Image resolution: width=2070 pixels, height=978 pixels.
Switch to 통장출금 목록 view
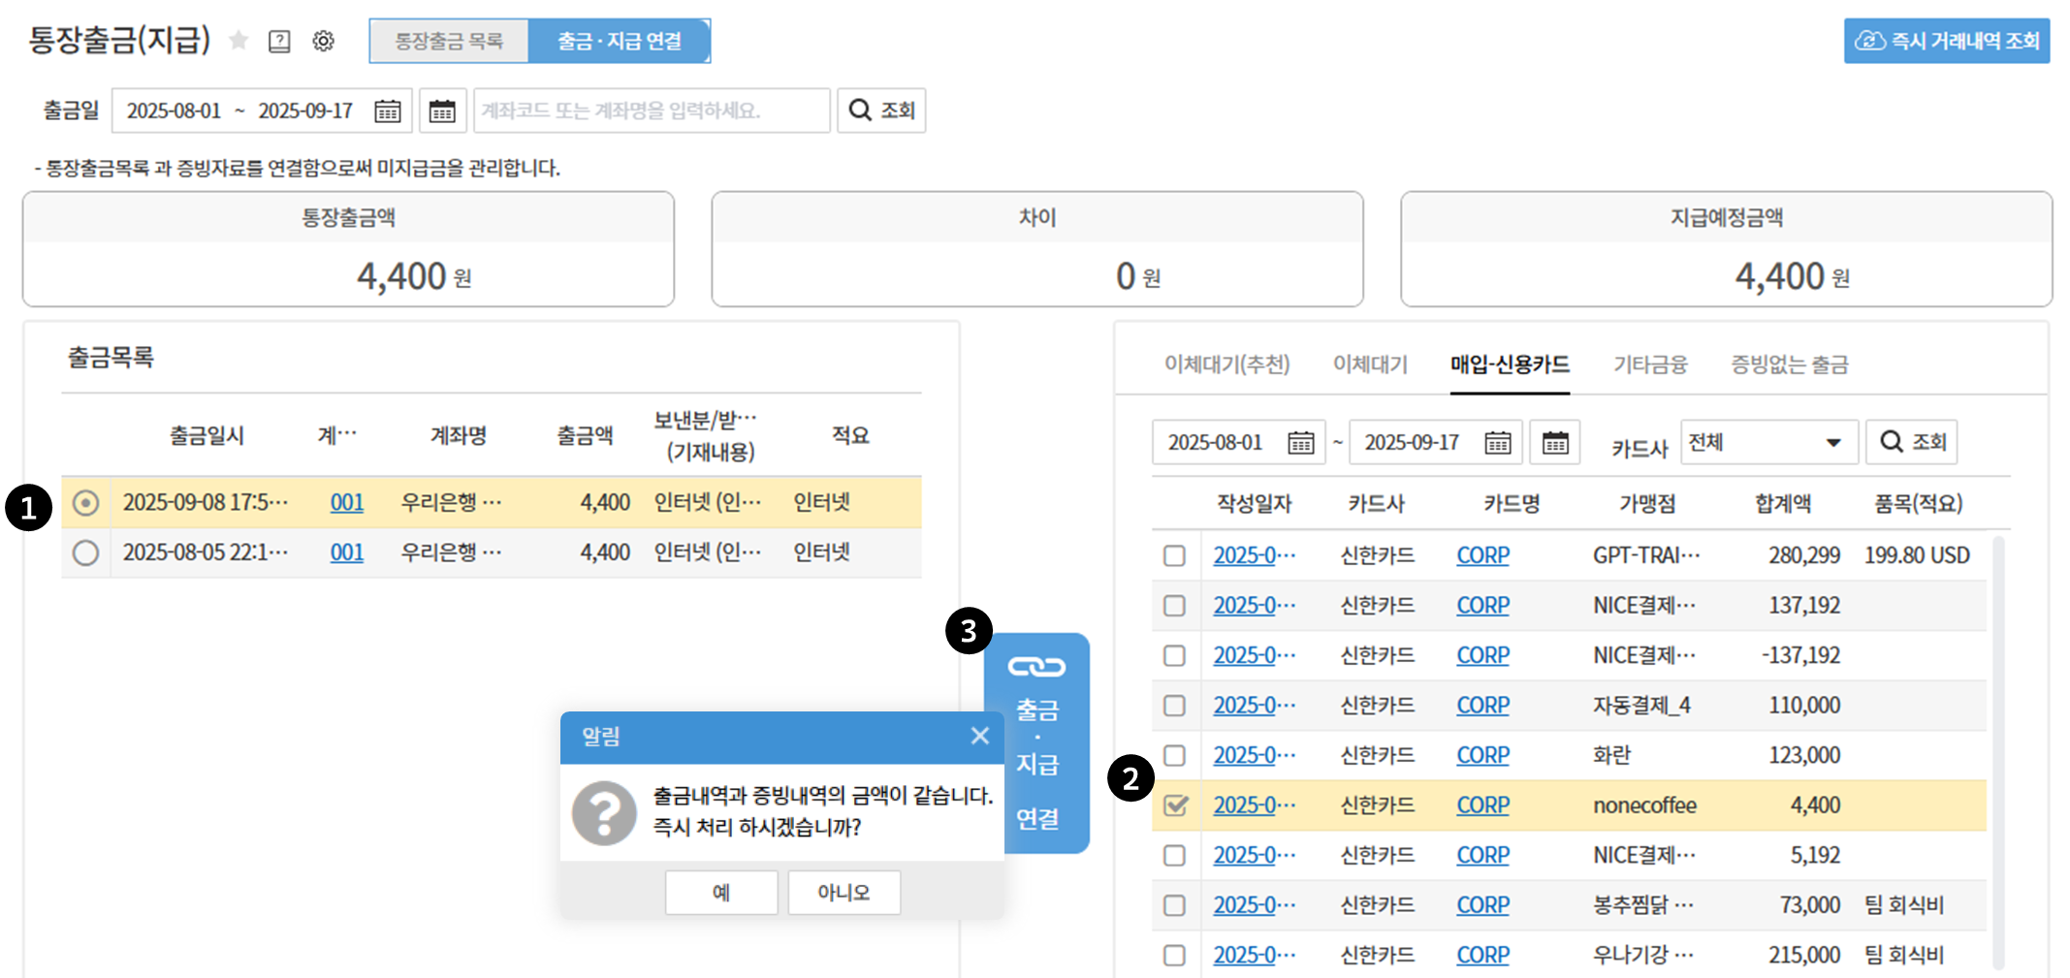449,41
